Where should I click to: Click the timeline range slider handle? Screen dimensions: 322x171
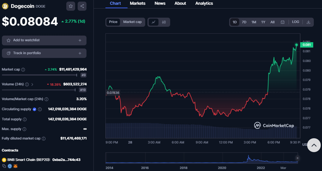(x=297, y=158)
